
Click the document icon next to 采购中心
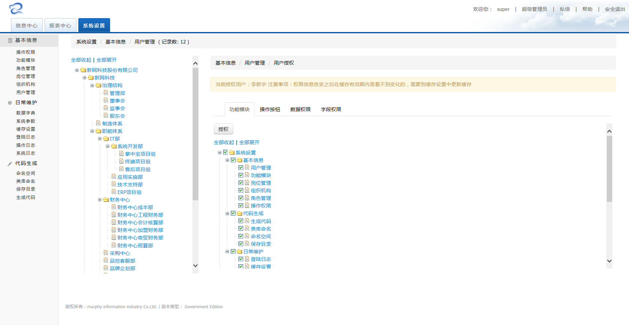coord(106,253)
